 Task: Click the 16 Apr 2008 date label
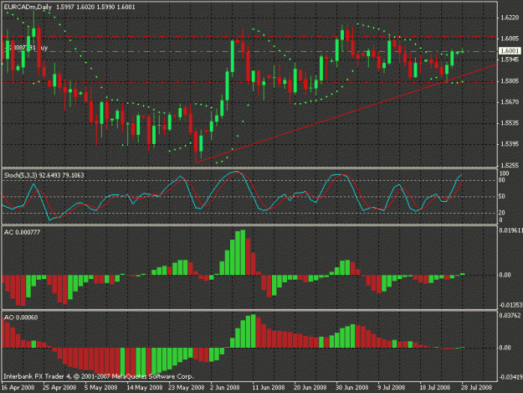click(18, 387)
